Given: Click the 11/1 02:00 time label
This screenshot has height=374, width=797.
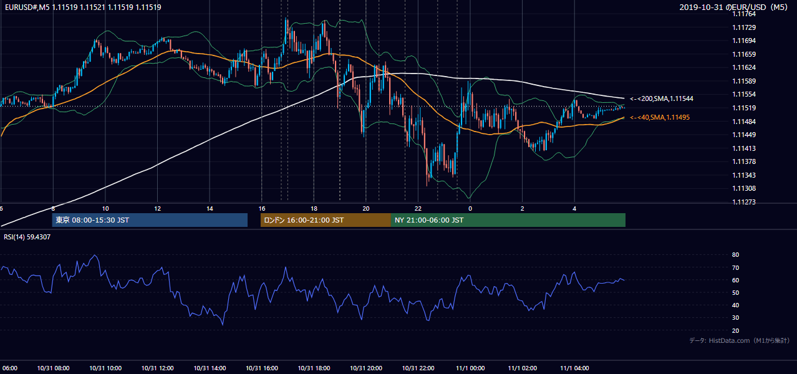Looking at the screenshot, I should [x=522, y=368].
